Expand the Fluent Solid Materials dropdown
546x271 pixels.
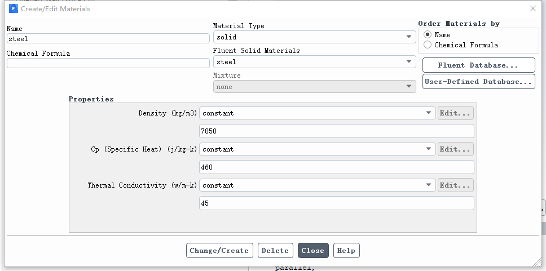(314, 62)
